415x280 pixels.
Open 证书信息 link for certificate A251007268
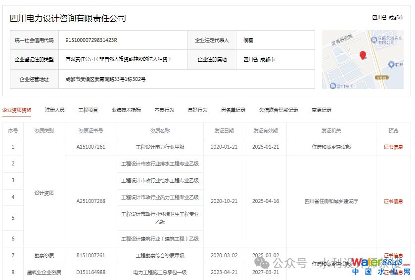393,201
